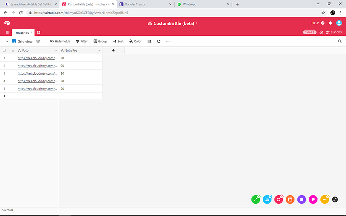The width and height of the screenshot is (346, 216).
Task: Change row height icon
Action: coord(149,41)
